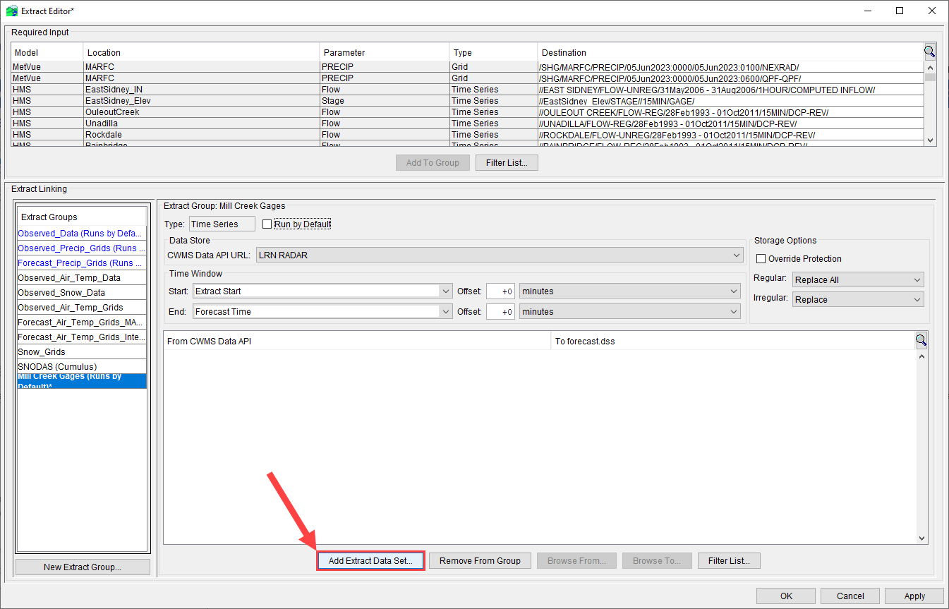Screen dimensions: 949x609
Task: Open the Start time window dropdown showing Extract Start
Action: tap(445, 291)
